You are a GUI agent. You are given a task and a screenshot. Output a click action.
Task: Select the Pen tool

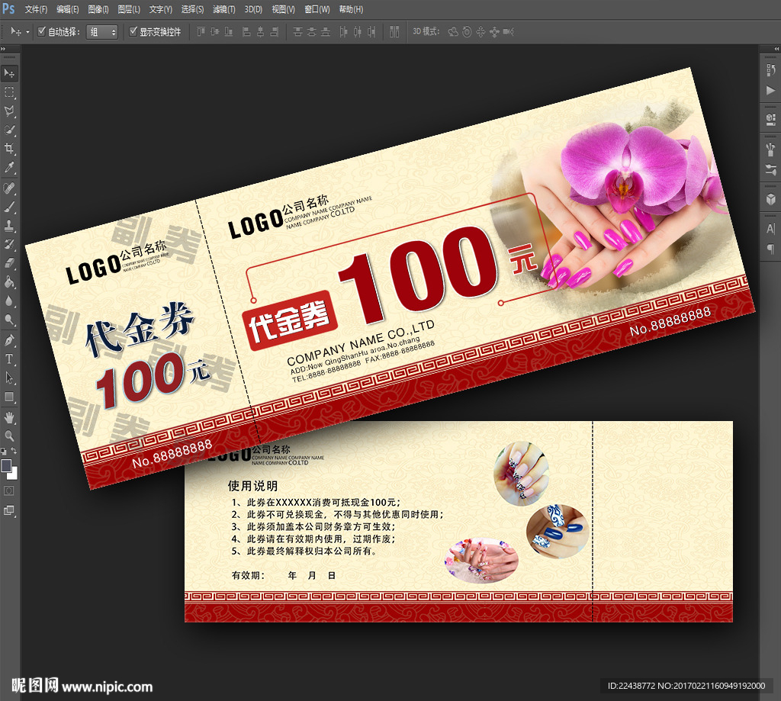click(9, 341)
